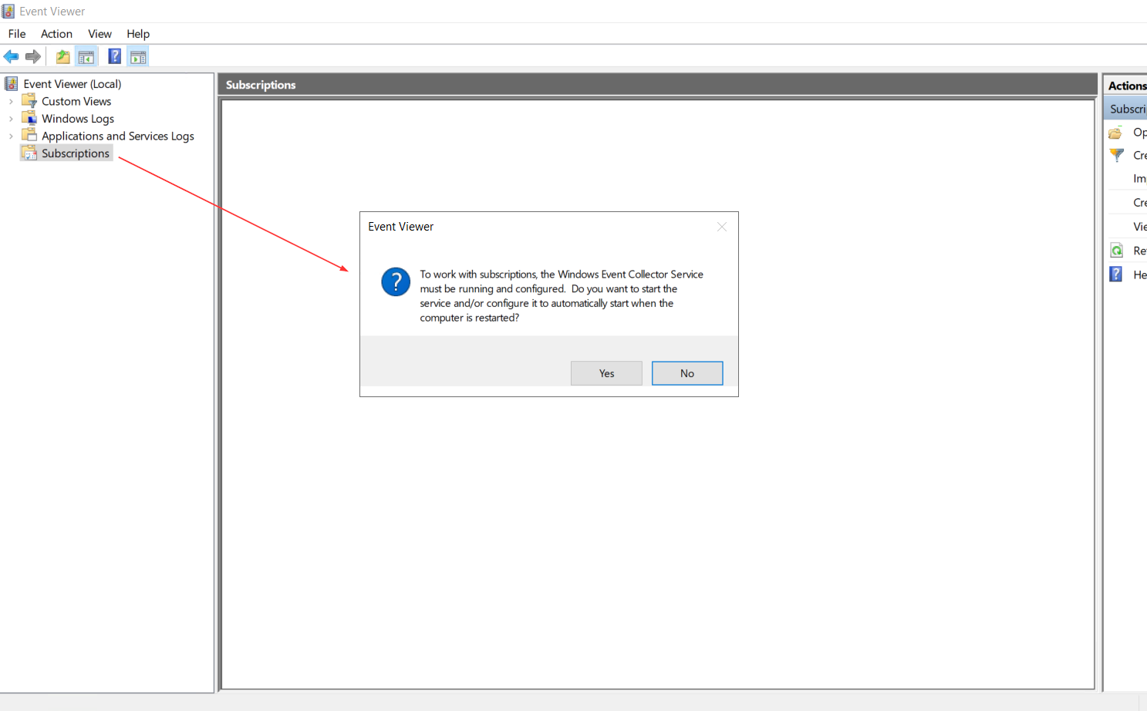Close the Event Viewer dialog with X
The image size is (1147, 711).
(x=722, y=227)
